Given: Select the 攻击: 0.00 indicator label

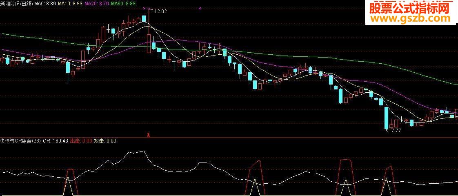Looking at the screenshot, I should 105,141.
